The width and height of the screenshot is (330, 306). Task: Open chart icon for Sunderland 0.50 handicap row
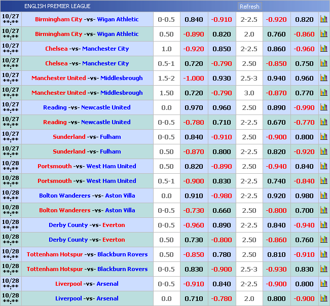323,152
